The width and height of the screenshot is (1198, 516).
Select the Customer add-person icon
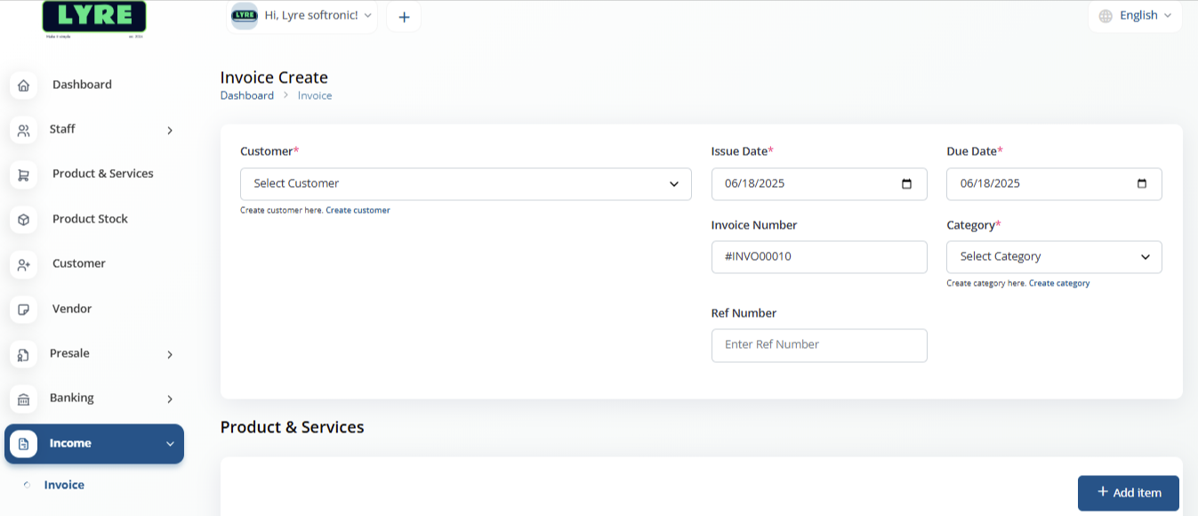click(x=23, y=264)
